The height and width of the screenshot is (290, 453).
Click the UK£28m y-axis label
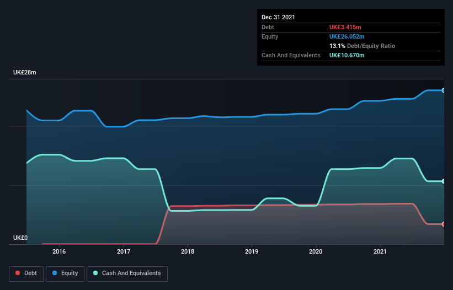click(25, 72)
